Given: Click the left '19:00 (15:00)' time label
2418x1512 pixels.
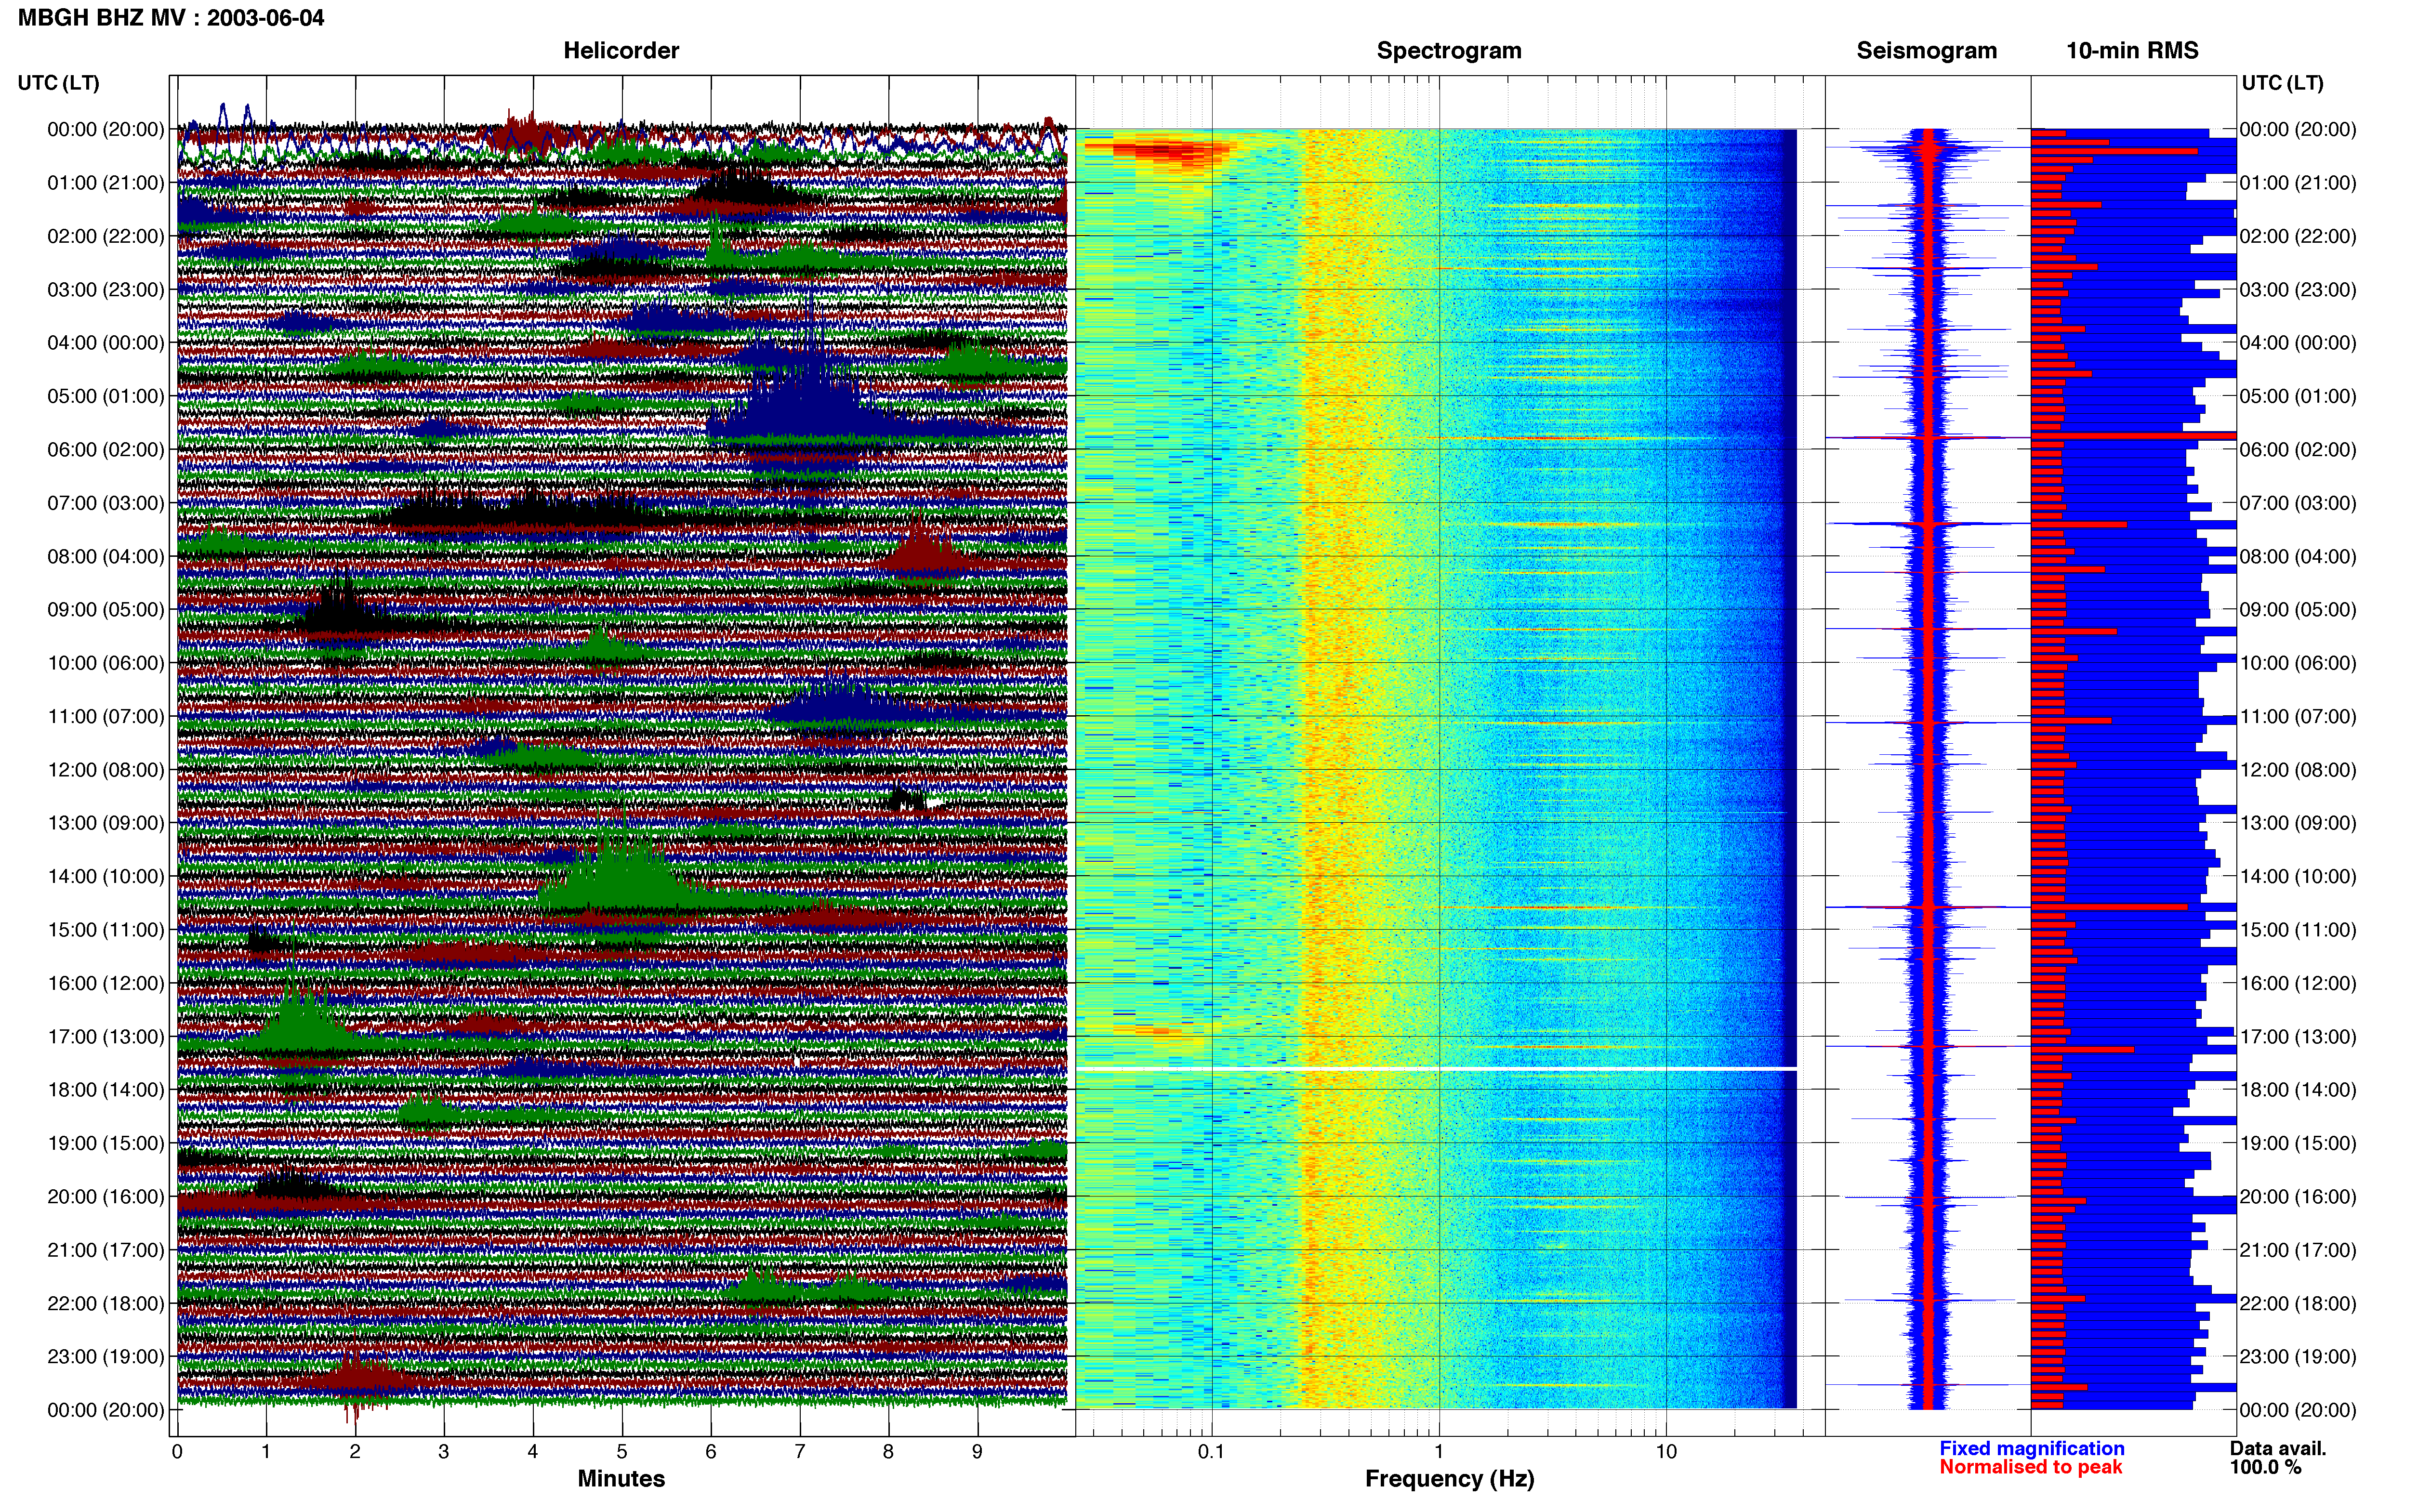Looking at the screenshot, I should tap(105, 1143).
